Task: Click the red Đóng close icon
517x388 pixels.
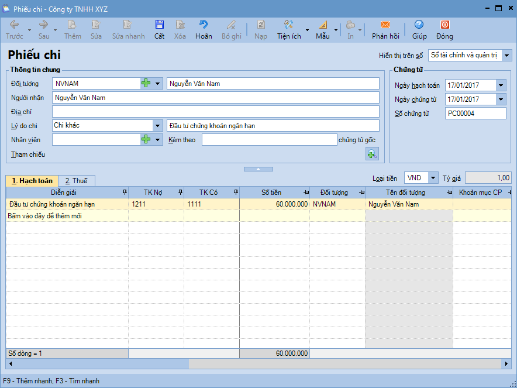Action: (x=444, y=25)
